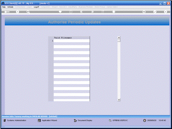Open the question mark help icon
This screenshot has height=129, width=172.
(x=17, y=12)
